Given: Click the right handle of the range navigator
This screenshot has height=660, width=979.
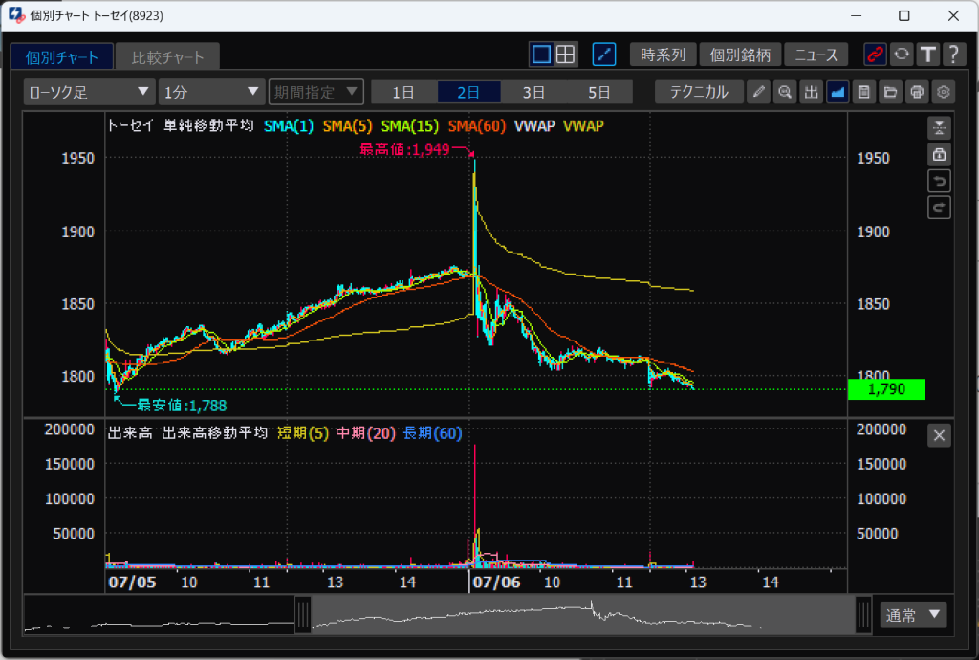Looking at the screenshot, I should click(864, 615).
